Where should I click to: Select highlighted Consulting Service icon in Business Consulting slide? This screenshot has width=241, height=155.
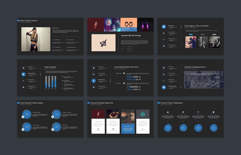pyautogui.click(x=164, y=87)
